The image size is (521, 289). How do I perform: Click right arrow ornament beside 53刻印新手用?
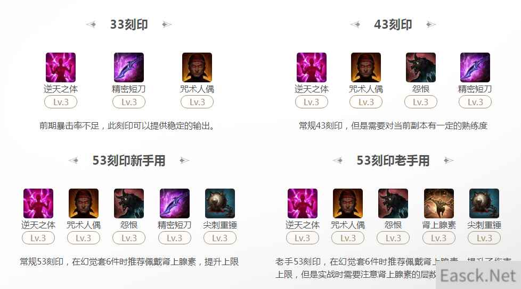[184, 161]
